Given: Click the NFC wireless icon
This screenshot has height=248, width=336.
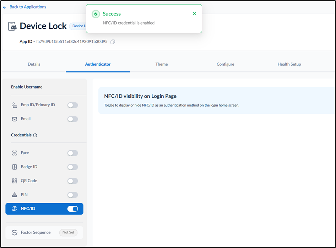Looking at the screenshot, I should pyautogui.click(x=14, y=209).
